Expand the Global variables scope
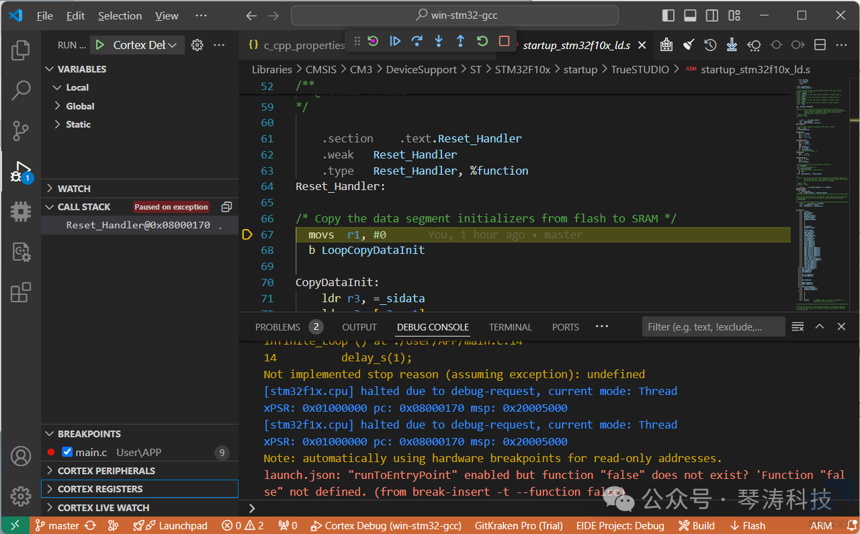This screenshot has height=534, width=860. tap(140, 106)
